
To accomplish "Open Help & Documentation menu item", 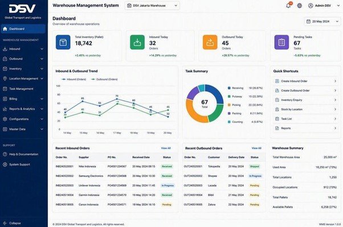I will click(x=23, y=154).
